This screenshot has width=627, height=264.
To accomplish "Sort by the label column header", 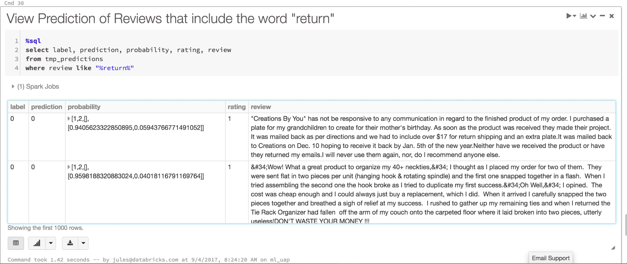I will click(x=18, y=107).
